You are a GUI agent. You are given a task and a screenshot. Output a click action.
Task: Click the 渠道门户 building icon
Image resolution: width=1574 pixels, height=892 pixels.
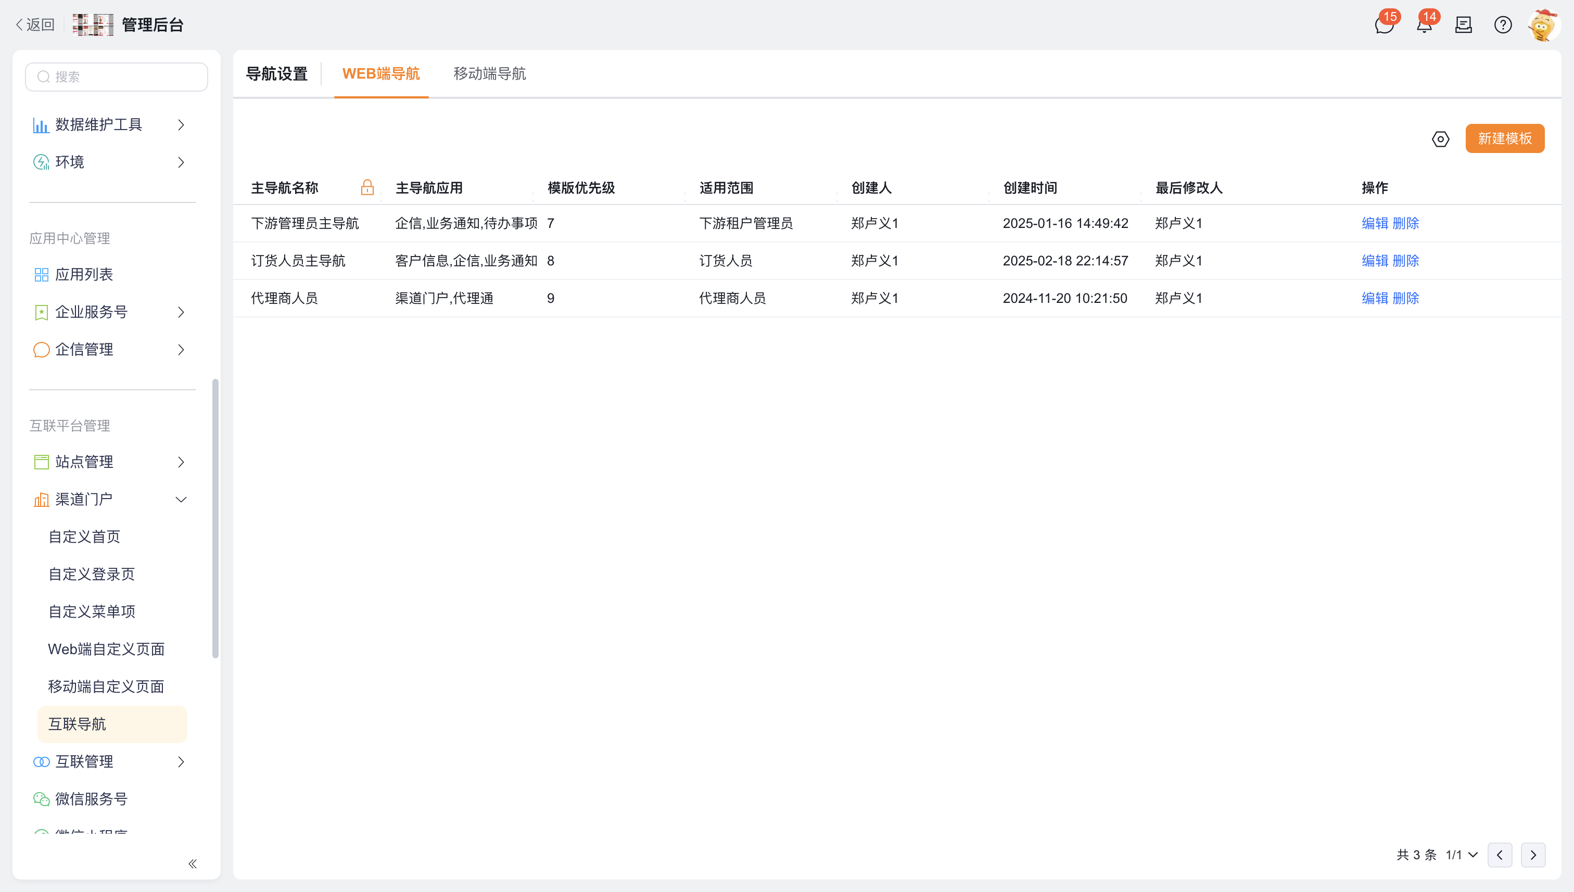(41, 500)
